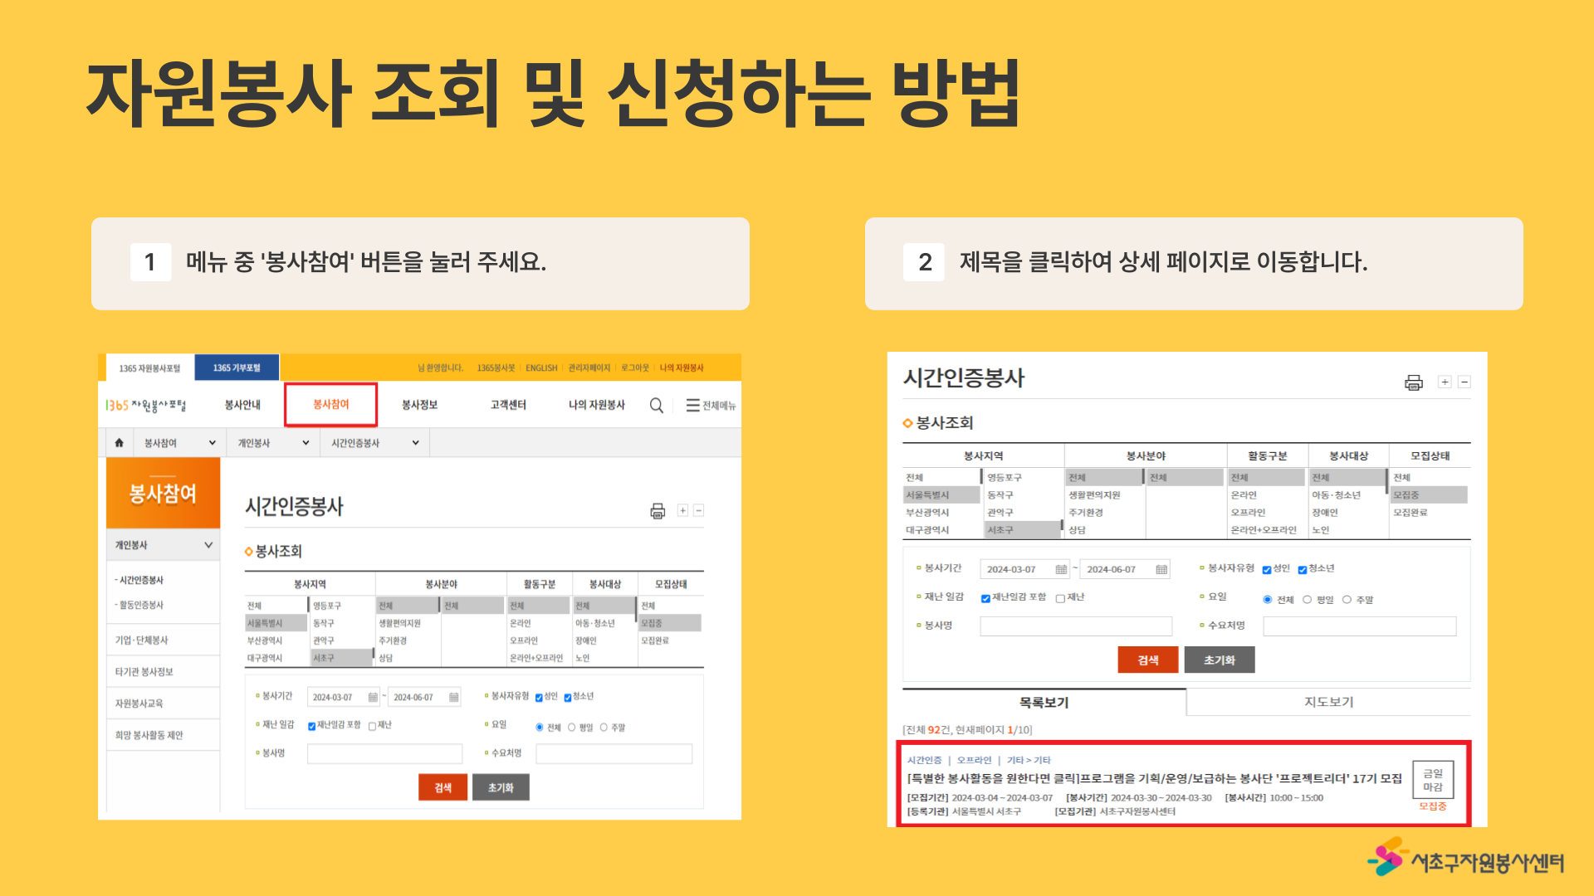Select 평일 radio button in right panel

coord(1307,600)
